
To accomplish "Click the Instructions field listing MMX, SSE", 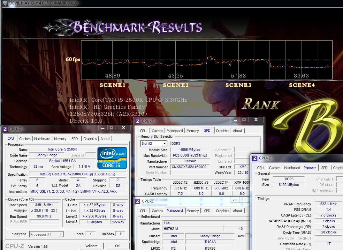I will tap(78, 191).
